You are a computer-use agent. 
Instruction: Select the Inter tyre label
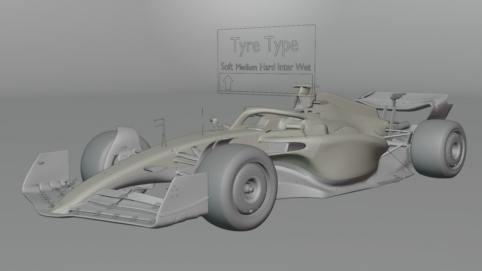[286, 67]
